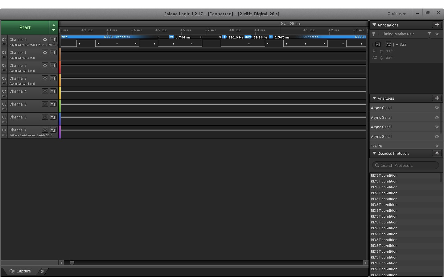Select the A1 timing marker box

[x=378, y=44]
